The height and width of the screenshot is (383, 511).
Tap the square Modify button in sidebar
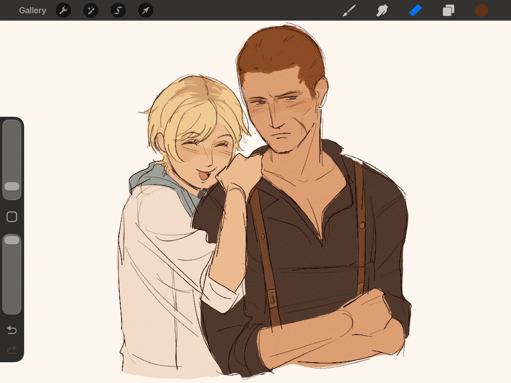click(x=12, y=217)
